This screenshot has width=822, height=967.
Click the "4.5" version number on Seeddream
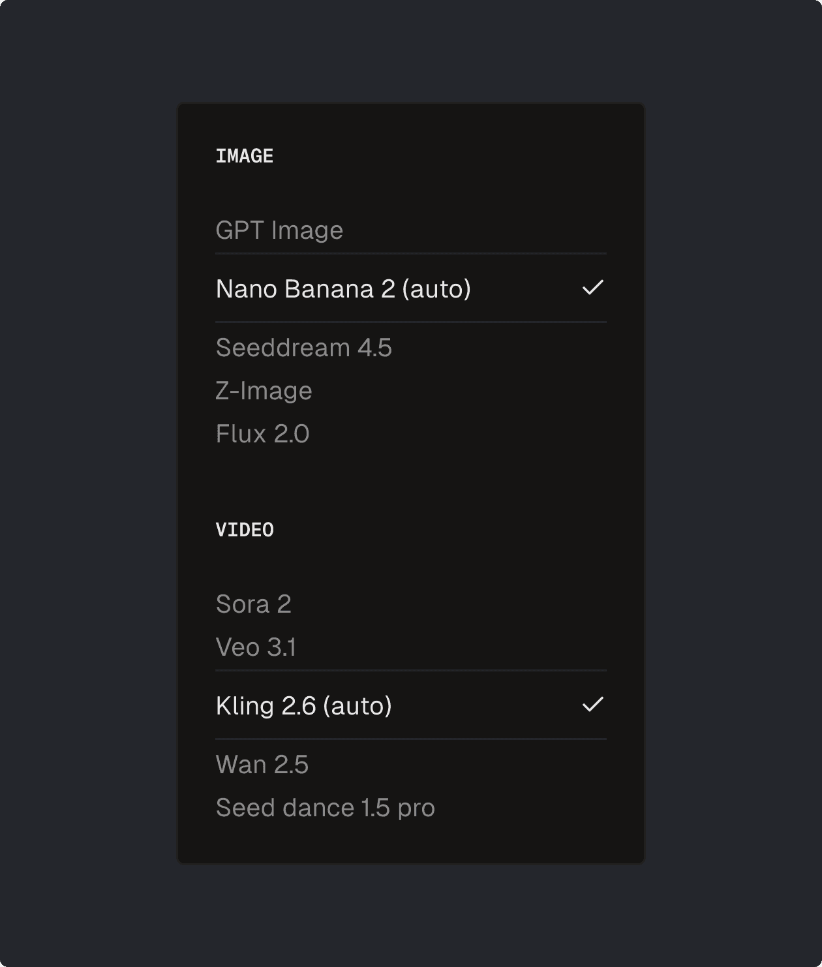374,348
